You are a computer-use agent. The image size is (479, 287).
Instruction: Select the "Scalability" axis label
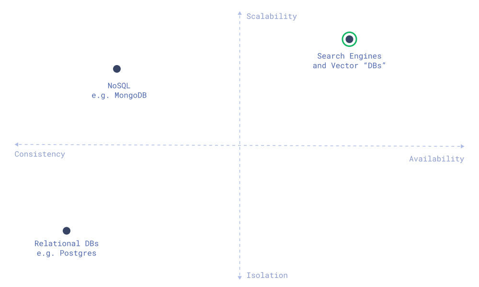272,16
